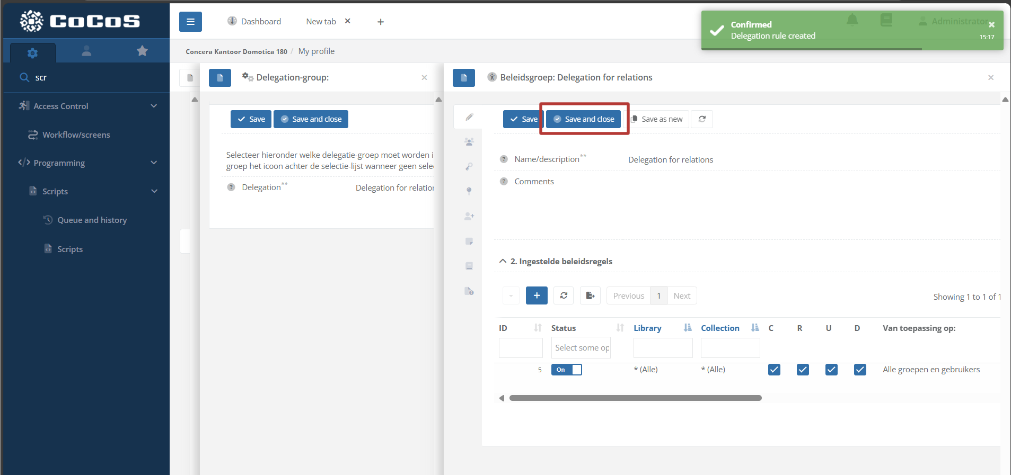Uncheck the C permission checkbox

(774, 370)
